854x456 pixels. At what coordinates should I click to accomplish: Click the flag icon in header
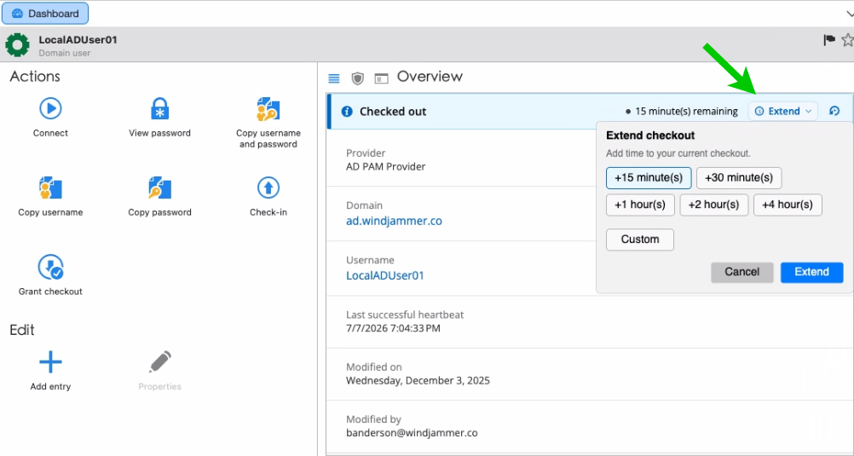coord(829,40)
